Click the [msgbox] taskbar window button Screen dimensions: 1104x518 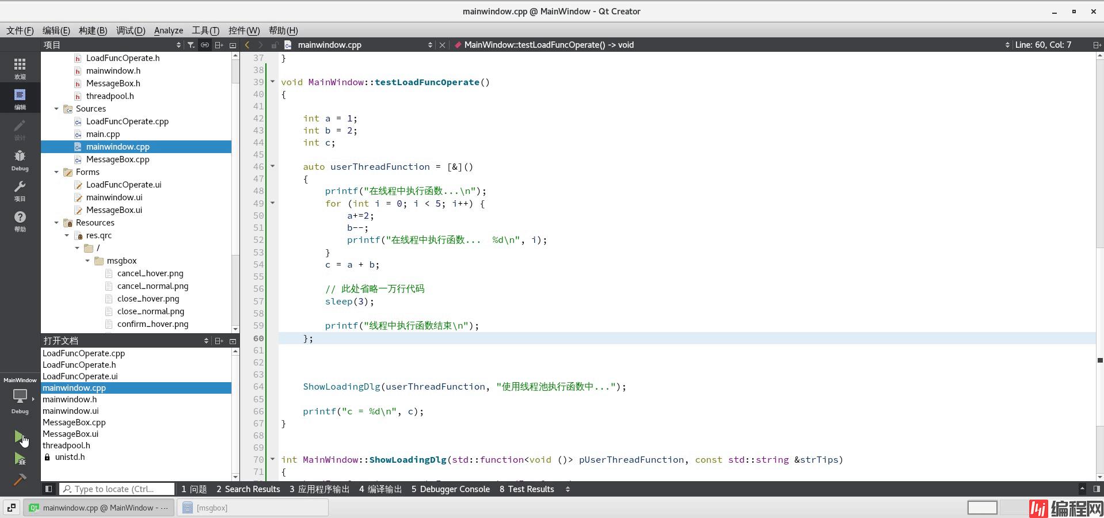pyautogui.click(x=252, y=508)
